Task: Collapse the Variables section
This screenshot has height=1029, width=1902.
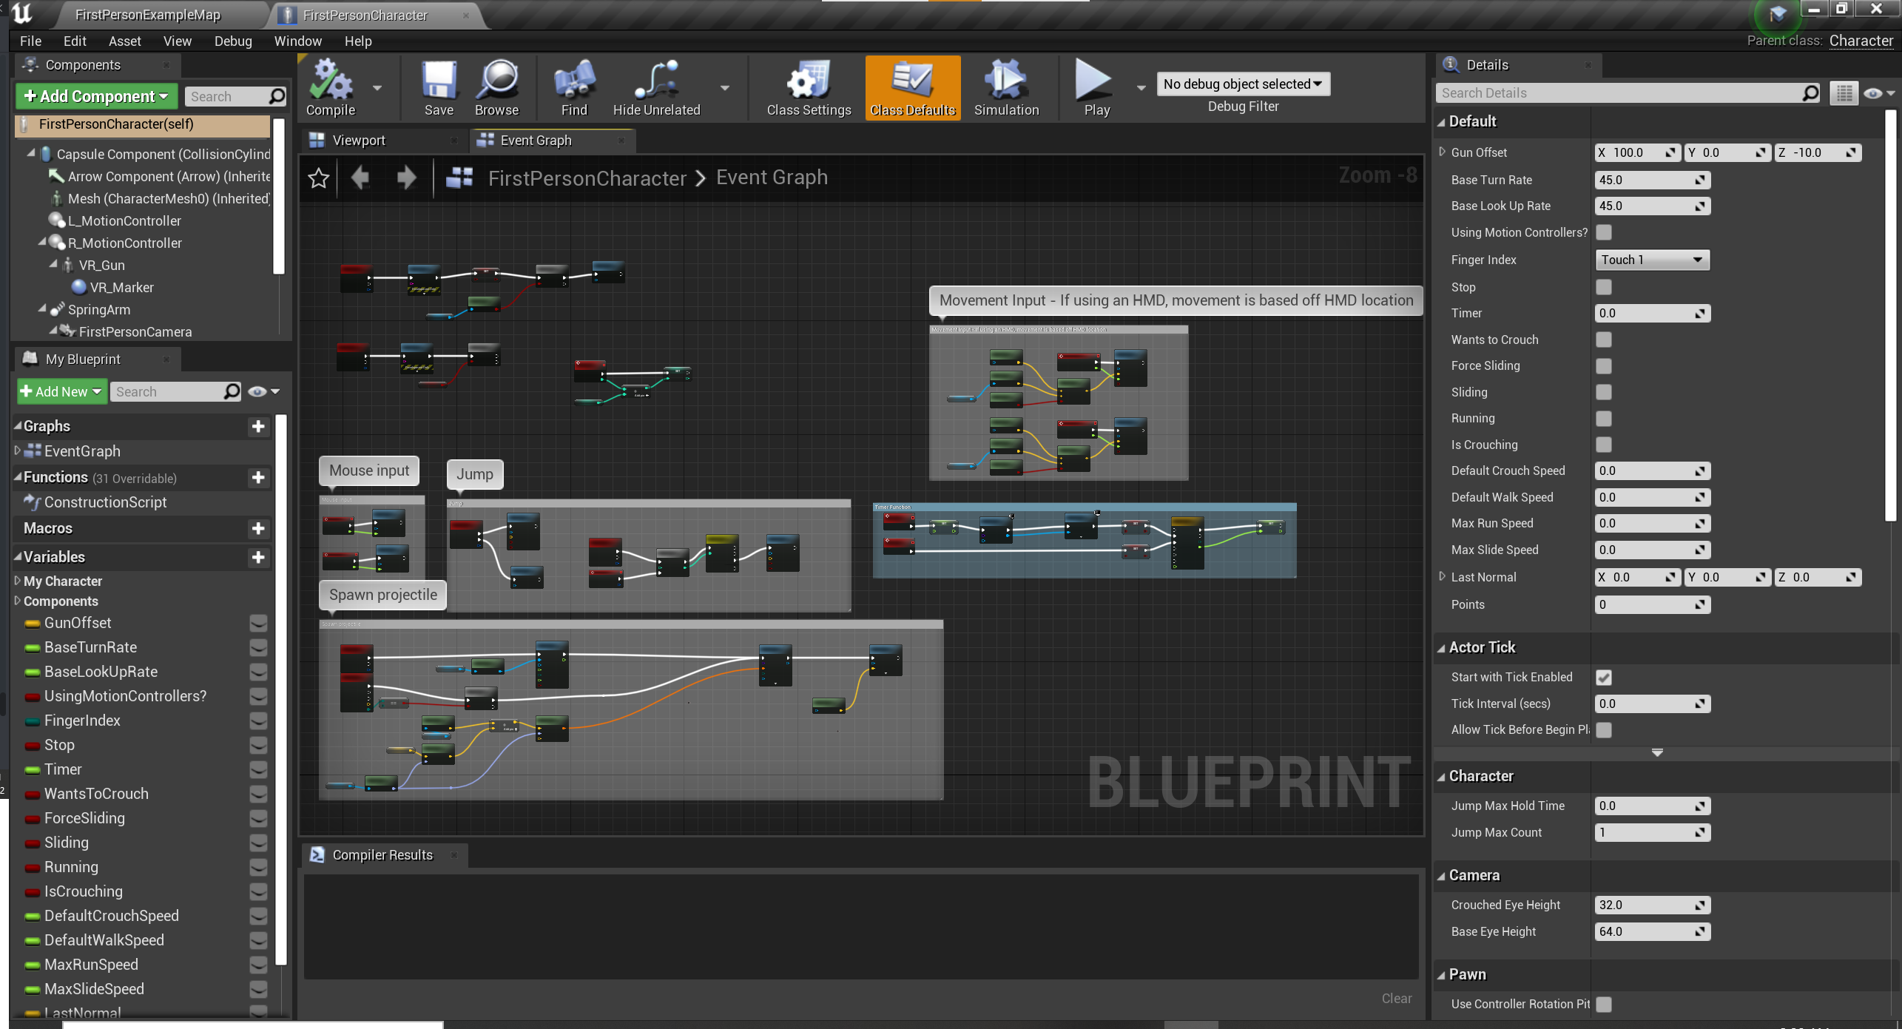Action: coord(18,557)
